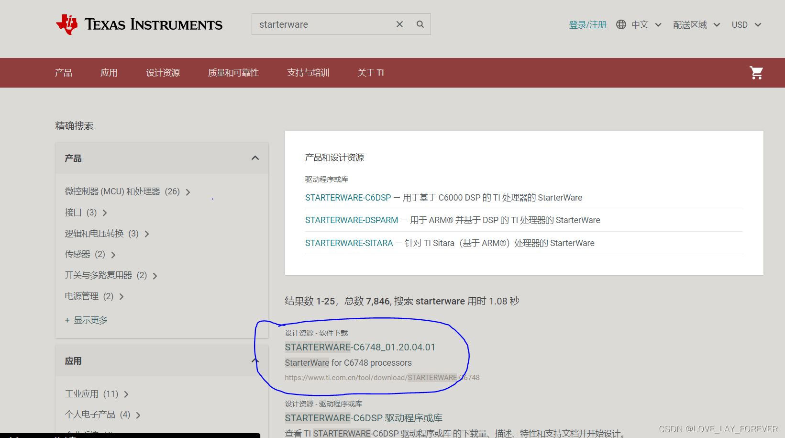785x438 pixels.
Task: Open the 质量和可靠性 navigation menu
Action: click(233, 73)
